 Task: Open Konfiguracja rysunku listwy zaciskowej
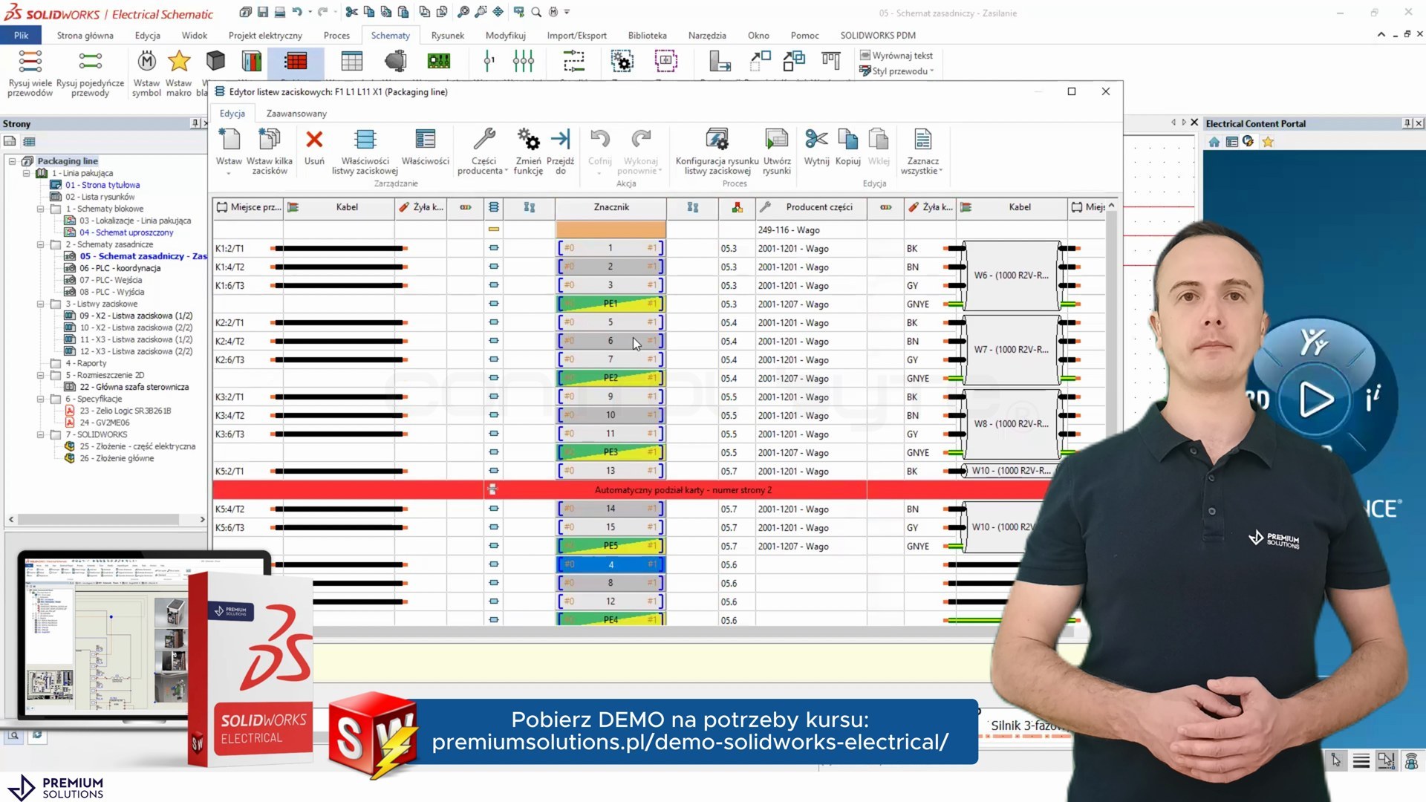click(717, 151)
